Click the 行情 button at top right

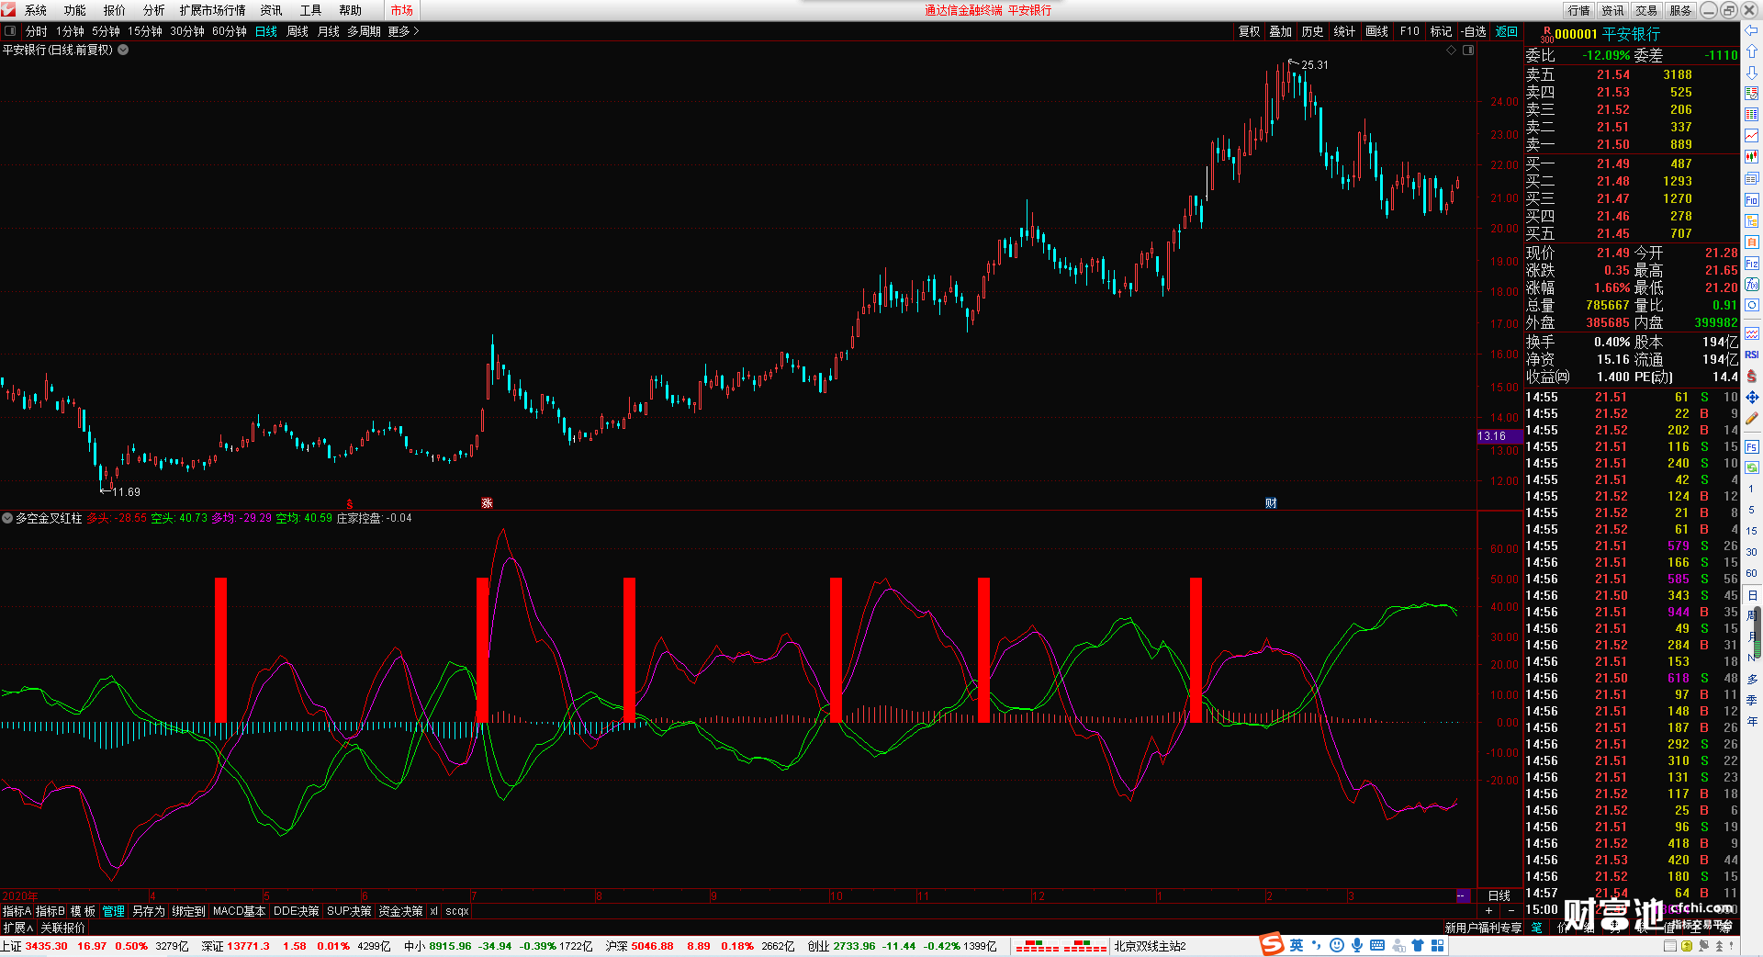tap(1579, 10)
